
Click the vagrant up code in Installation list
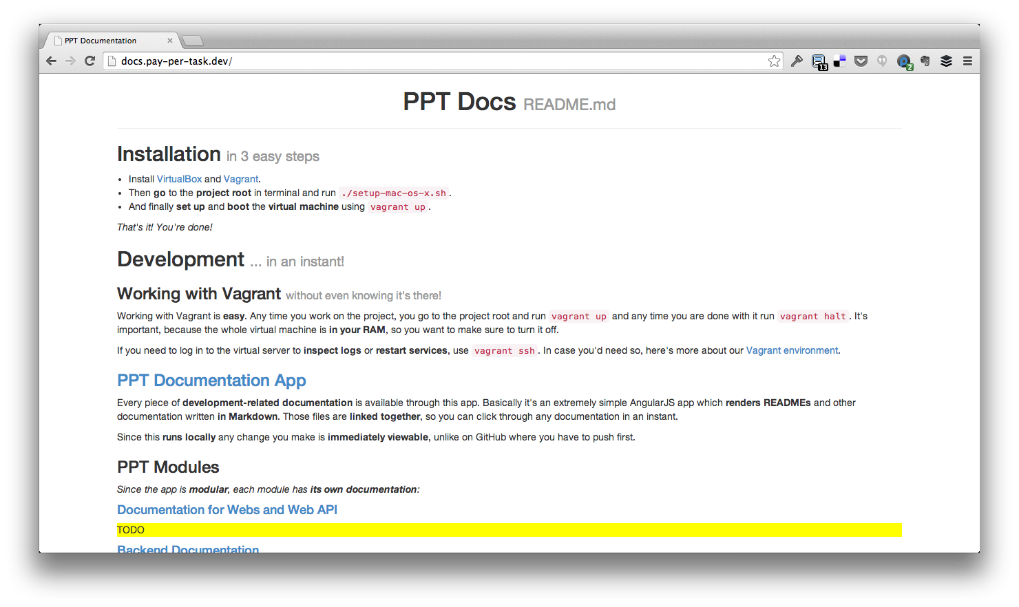[398, 207]
